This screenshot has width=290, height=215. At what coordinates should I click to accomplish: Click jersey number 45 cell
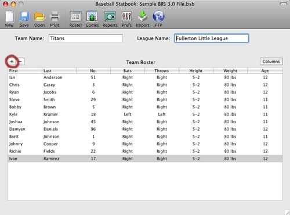[x=93, y=121]
